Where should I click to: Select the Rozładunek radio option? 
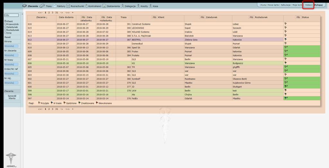5,30
